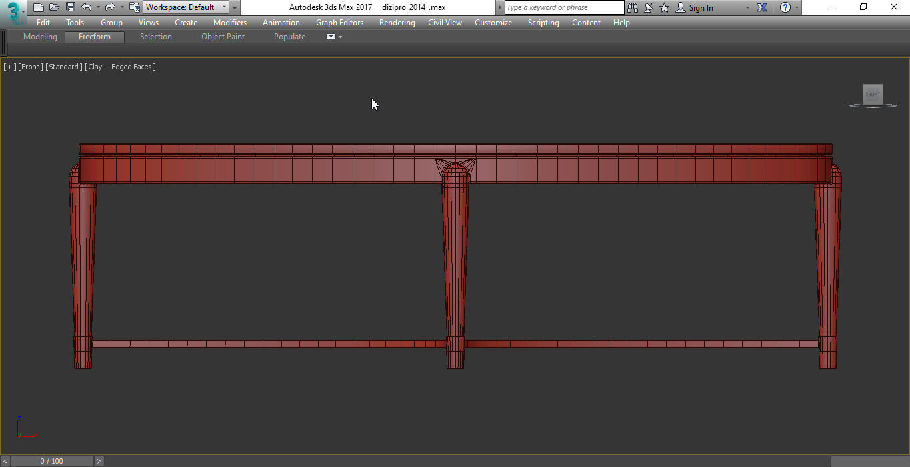Switch to the Selection ribbon tab

pyautogui.click(x=155, y=37)
